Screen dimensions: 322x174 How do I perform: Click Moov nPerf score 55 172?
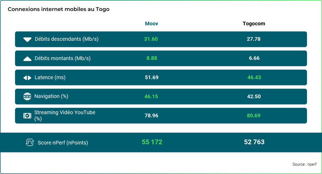point(152,142)
